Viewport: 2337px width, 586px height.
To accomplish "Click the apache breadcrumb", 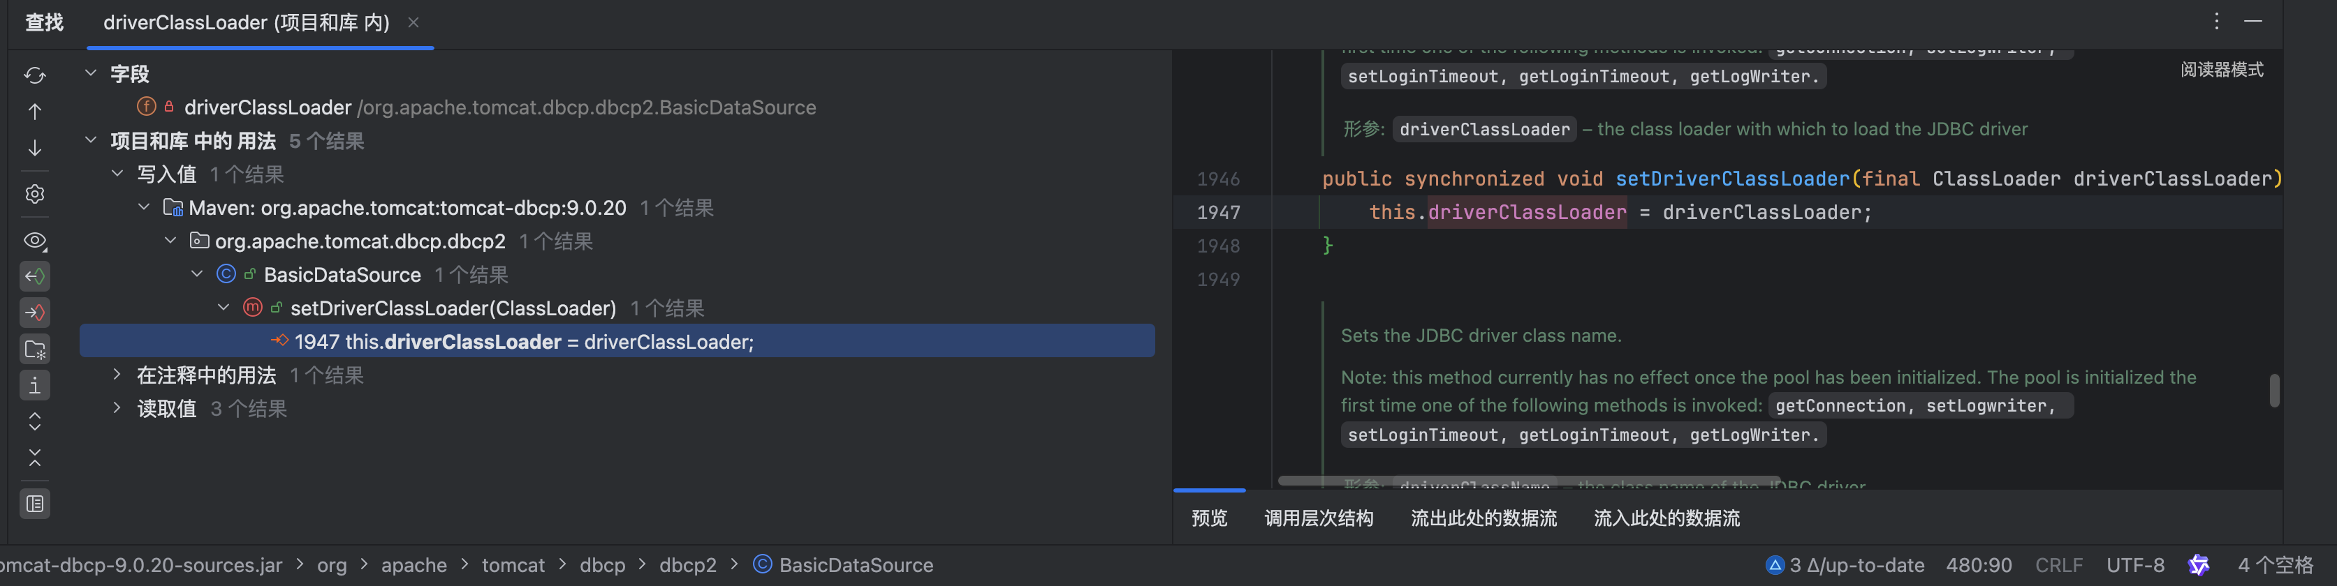I will pos(413,565).
